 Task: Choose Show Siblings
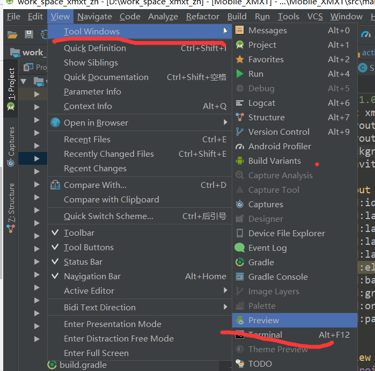139,63
